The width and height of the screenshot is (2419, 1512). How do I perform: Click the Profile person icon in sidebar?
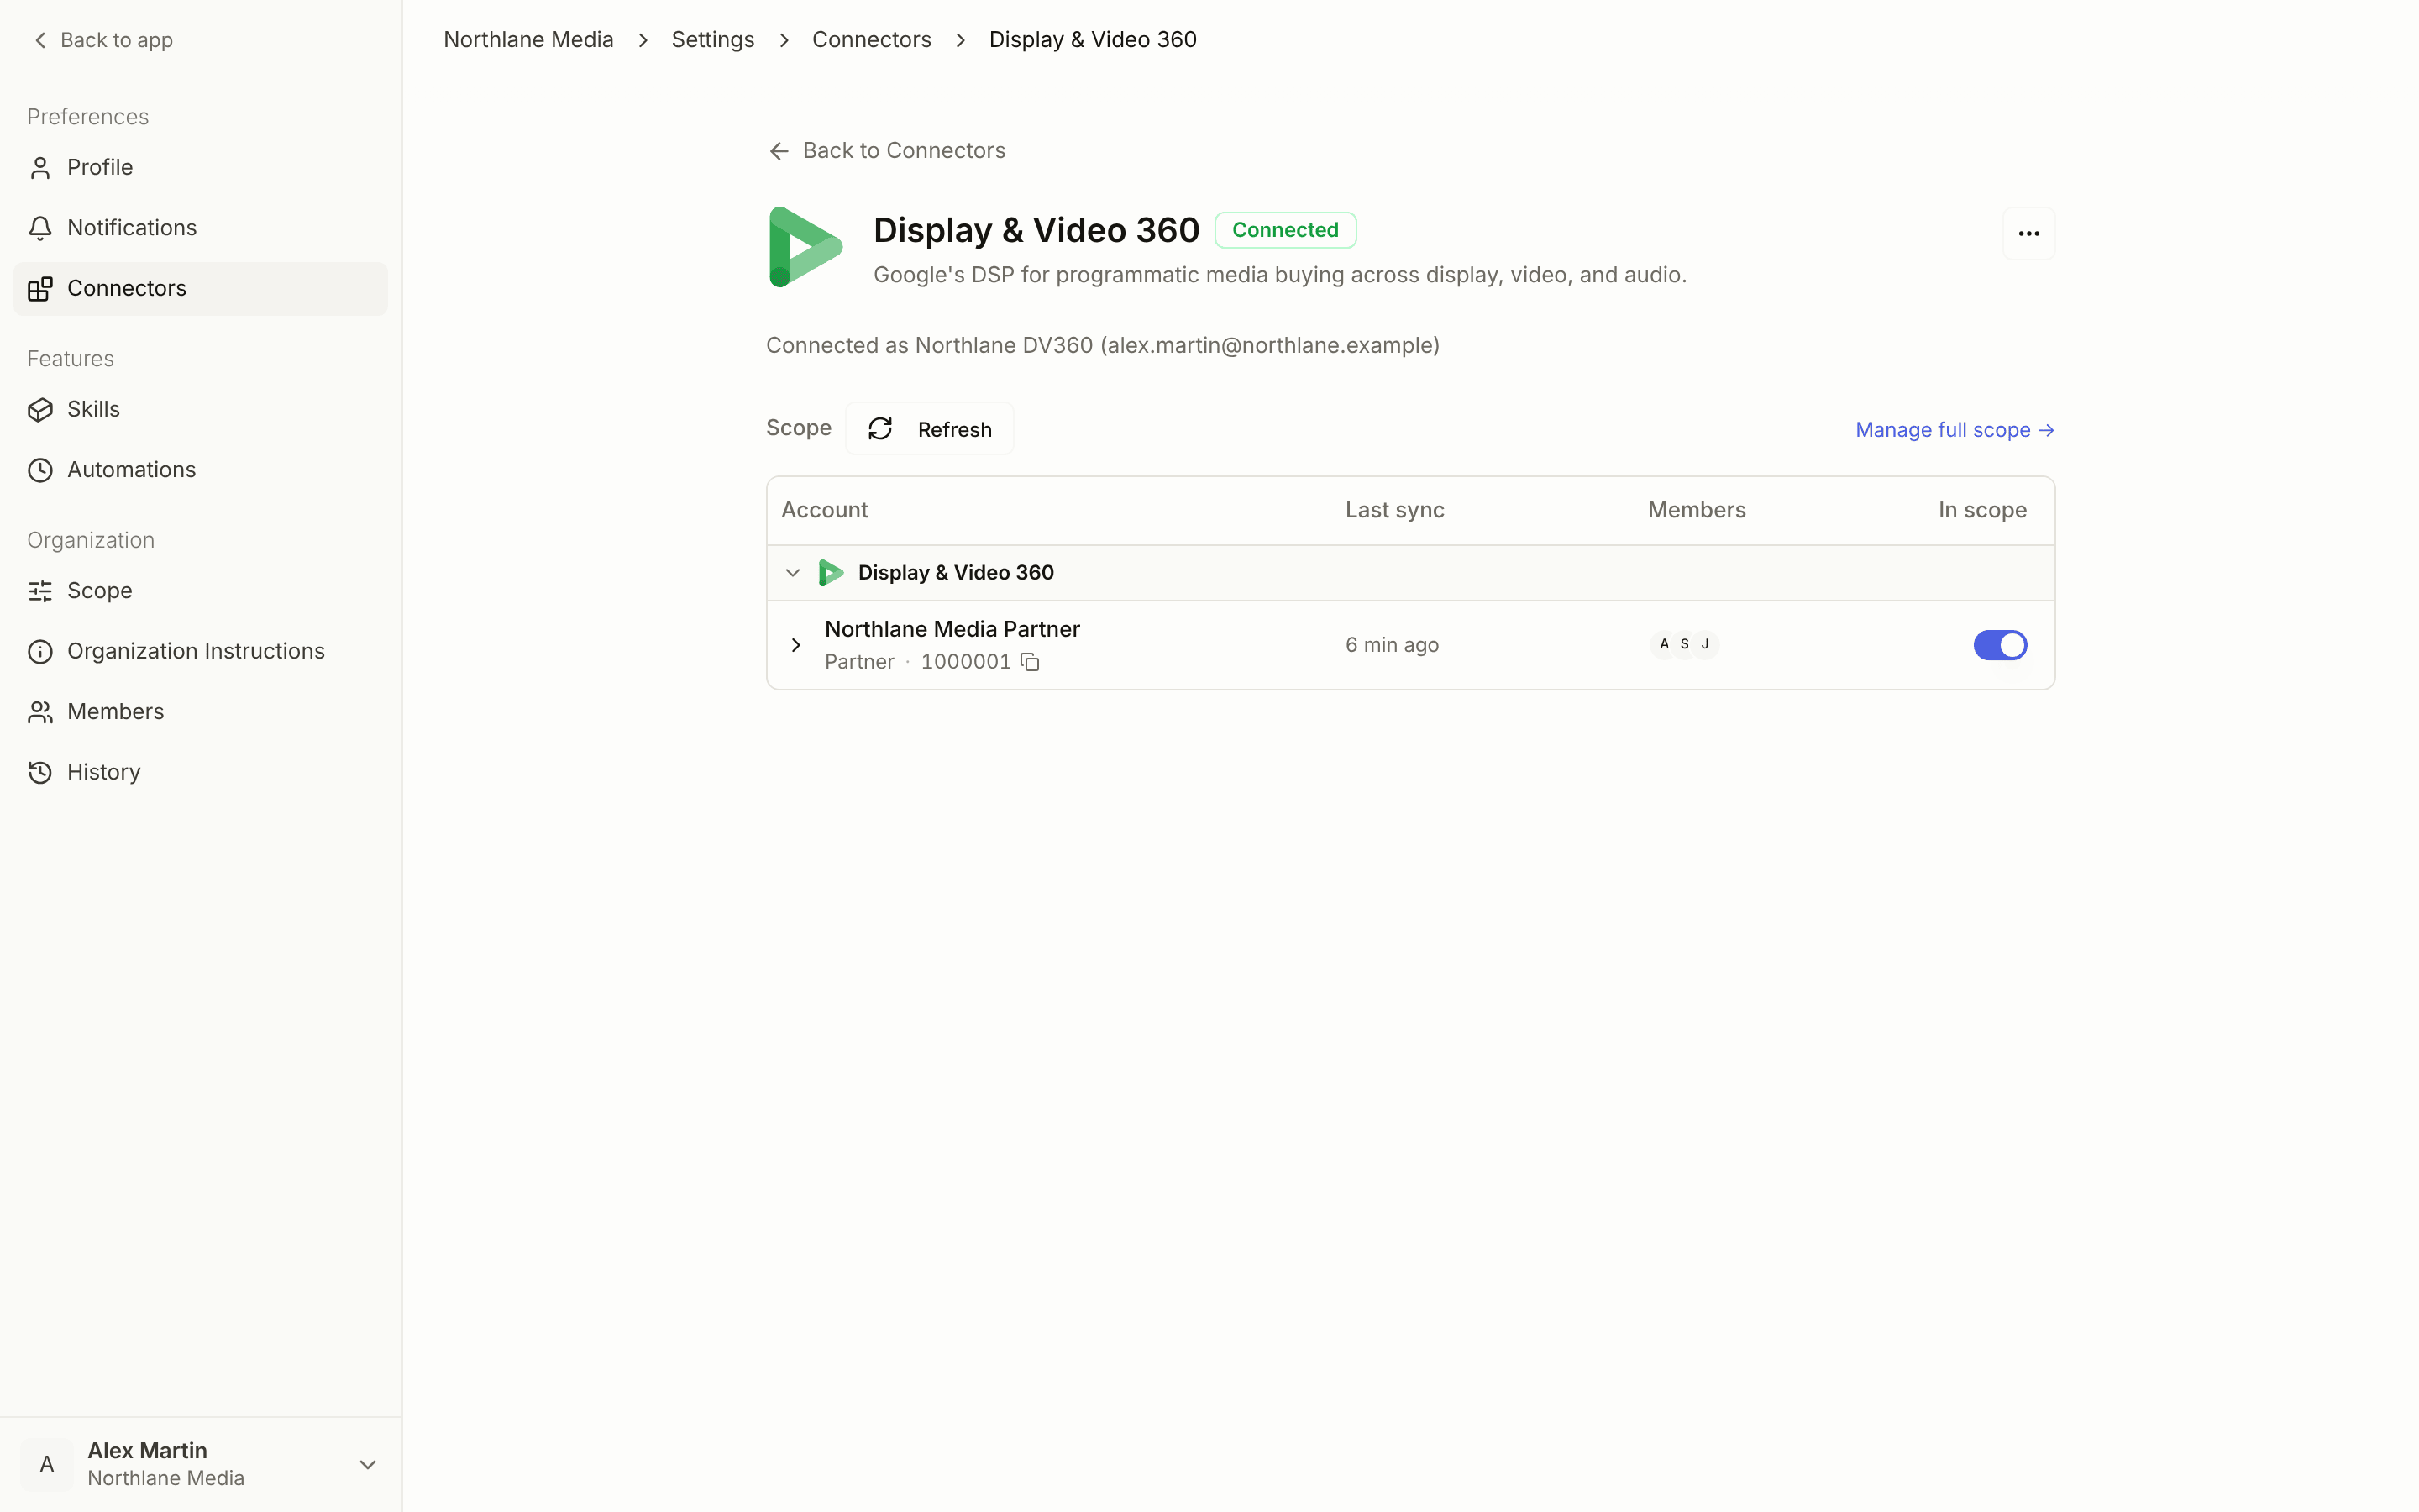pyautogui.click(x=40, y=168)
